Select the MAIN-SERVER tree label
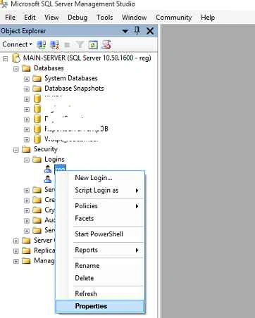255x318 pixels. coord(87,58)
